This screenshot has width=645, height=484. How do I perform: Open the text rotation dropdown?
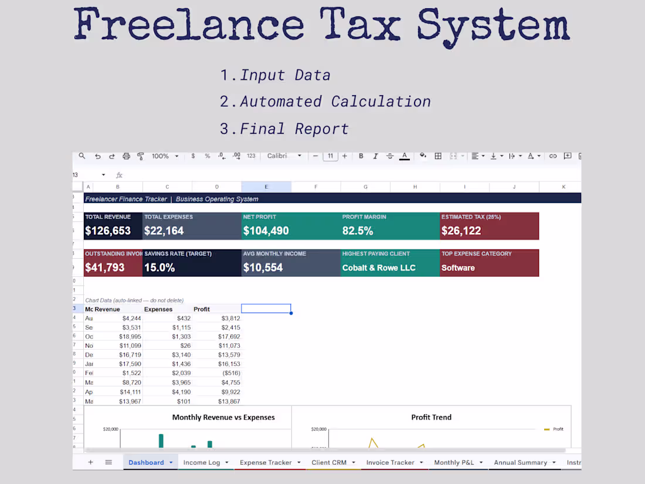(x=534, y=156)
